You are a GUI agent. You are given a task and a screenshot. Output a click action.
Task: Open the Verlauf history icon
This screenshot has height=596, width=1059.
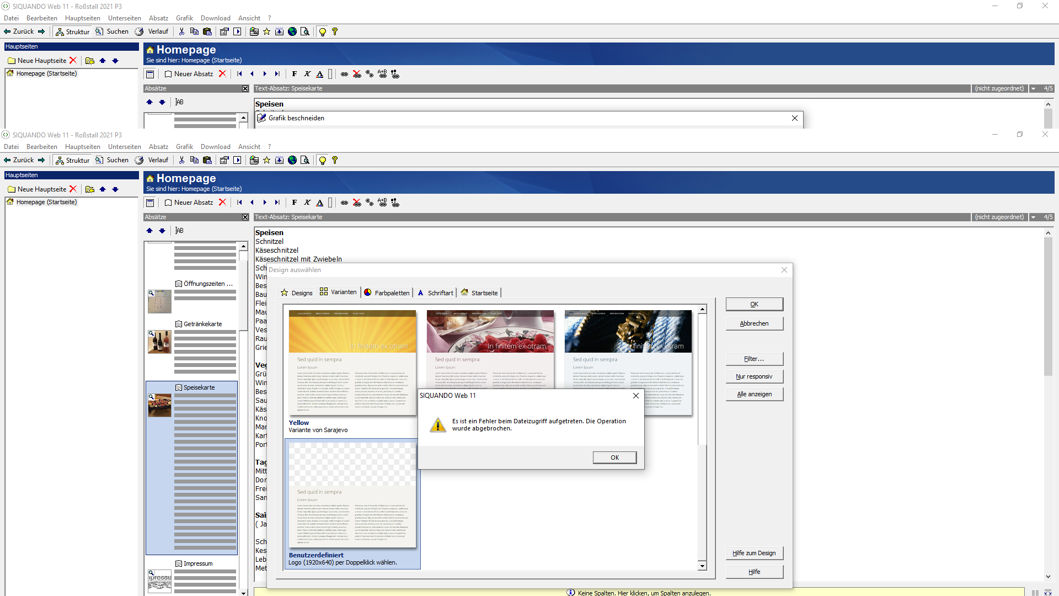pyautogui.click(x=152, y=160)
